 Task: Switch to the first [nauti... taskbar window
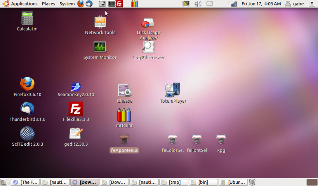[x=55, y=183]
